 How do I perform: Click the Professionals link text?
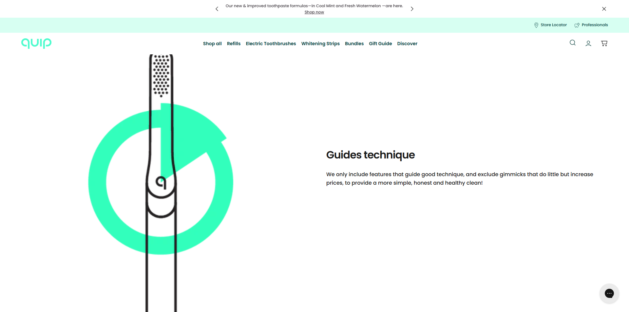pos(595,25)
